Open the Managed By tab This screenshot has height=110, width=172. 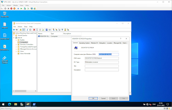(x=117, y=43)
